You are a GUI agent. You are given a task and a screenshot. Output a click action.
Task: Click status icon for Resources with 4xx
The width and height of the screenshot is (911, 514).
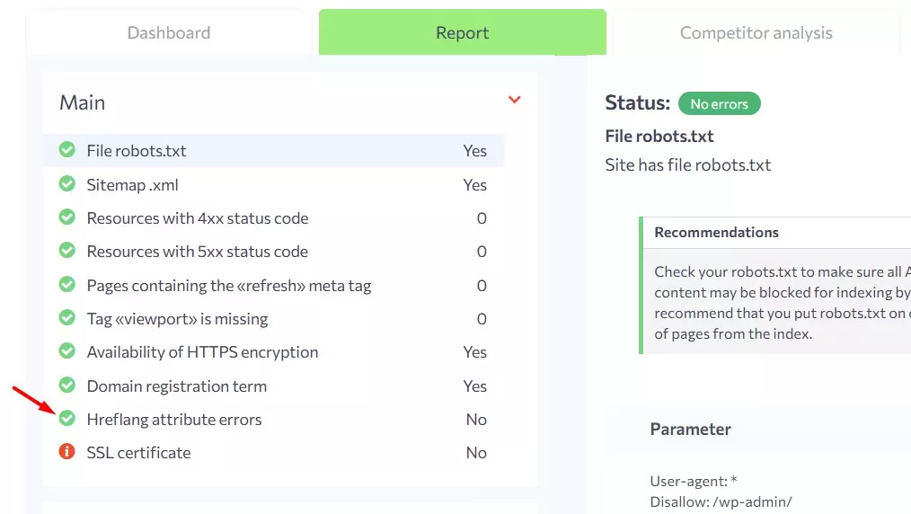click(x=66, y=217)
